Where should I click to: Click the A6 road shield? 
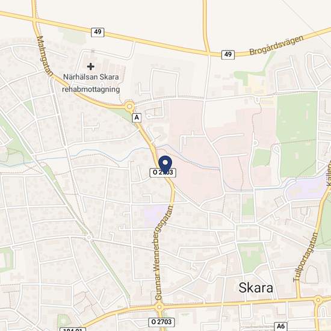pyautogui.click(x=281, y=326)
